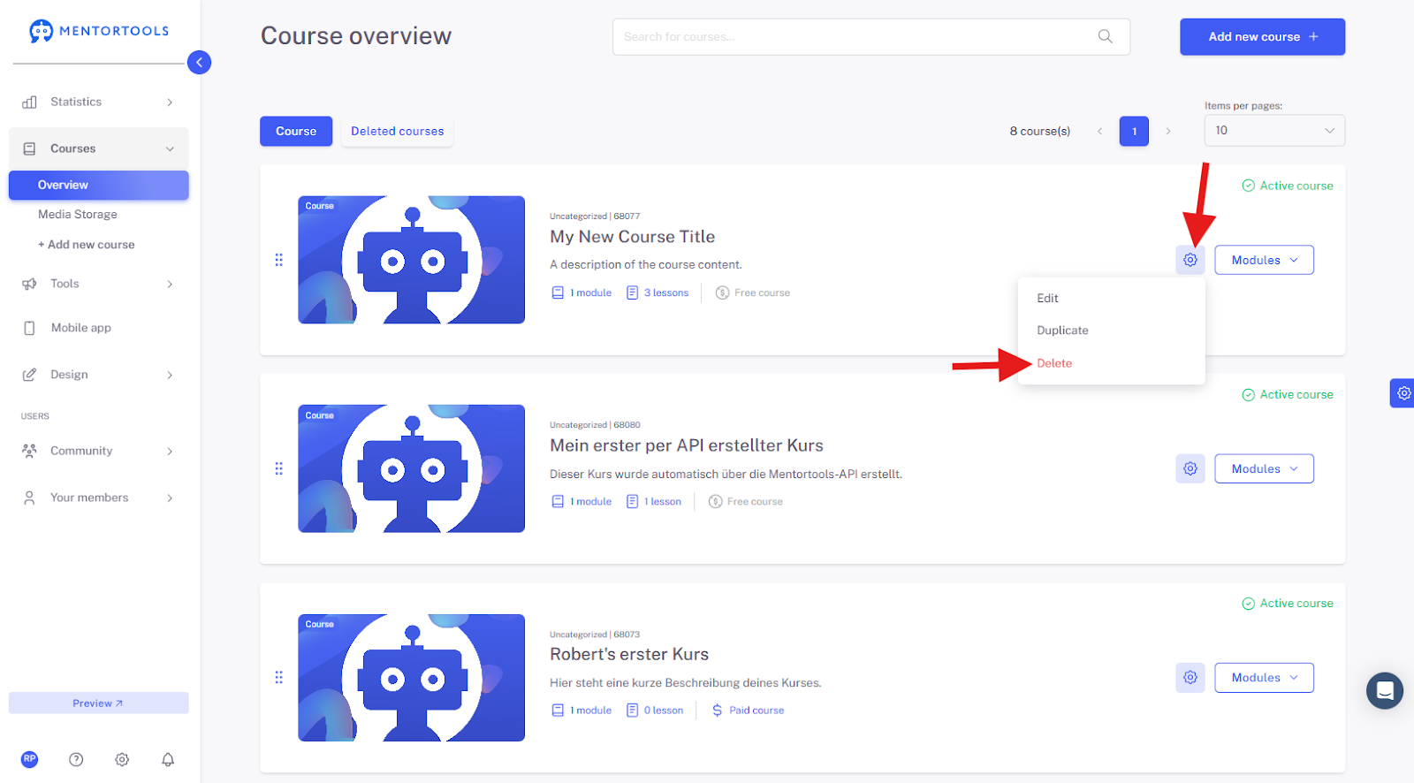The height and width of the screenshot is (783, 1414).
Task: Click the title My New Course Title
Action: pos(633,237)
